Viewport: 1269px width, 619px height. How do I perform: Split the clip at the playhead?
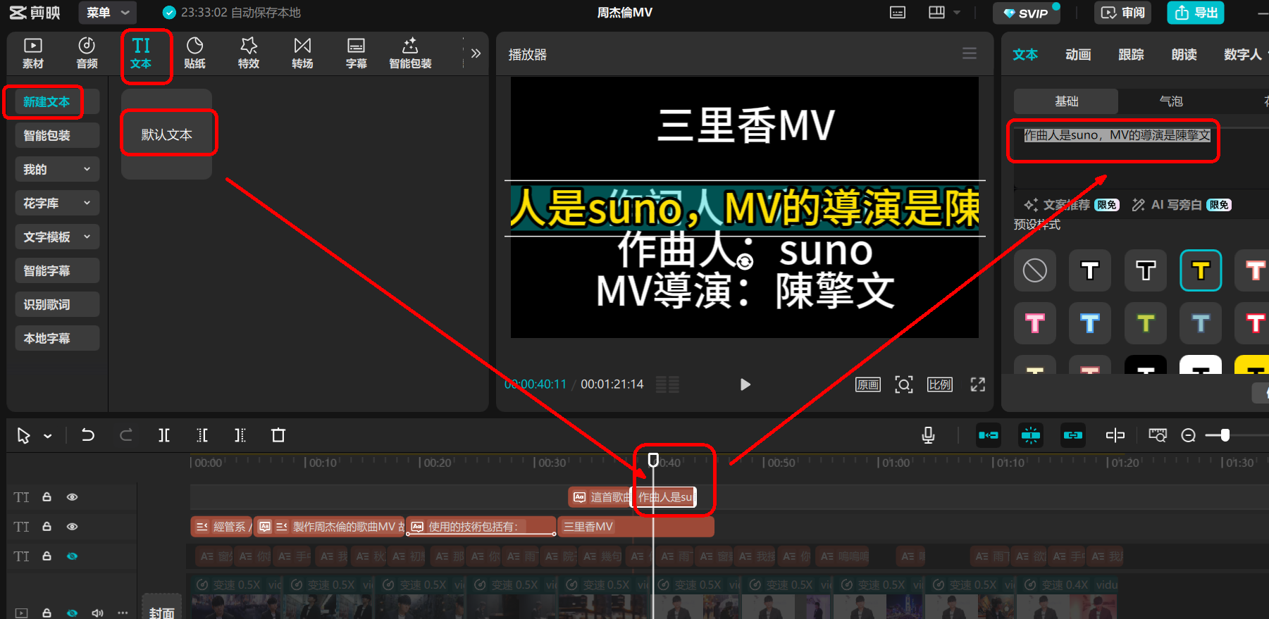point(164,435)
